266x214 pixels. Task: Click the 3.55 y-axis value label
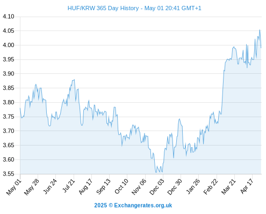(x=9, y=174)
